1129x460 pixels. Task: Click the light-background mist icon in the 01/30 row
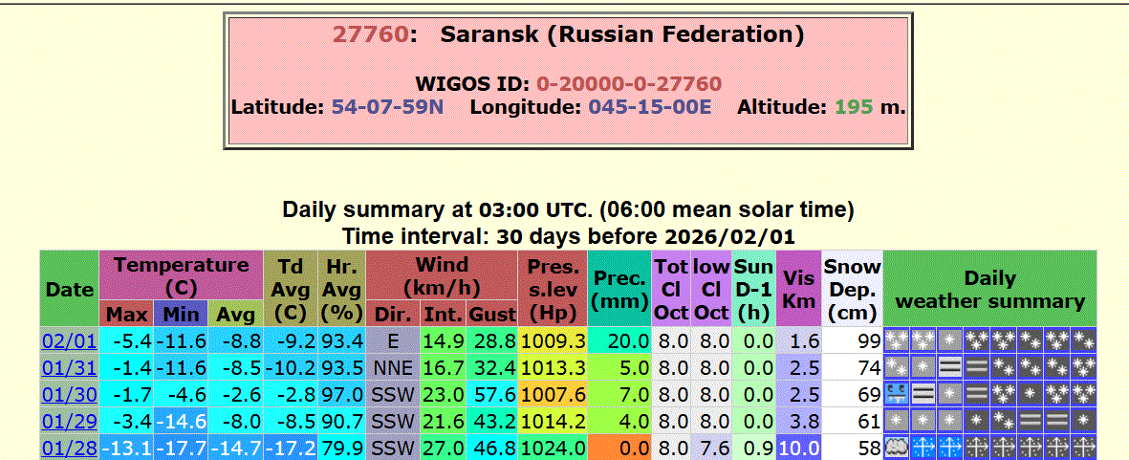coord(923,394)
